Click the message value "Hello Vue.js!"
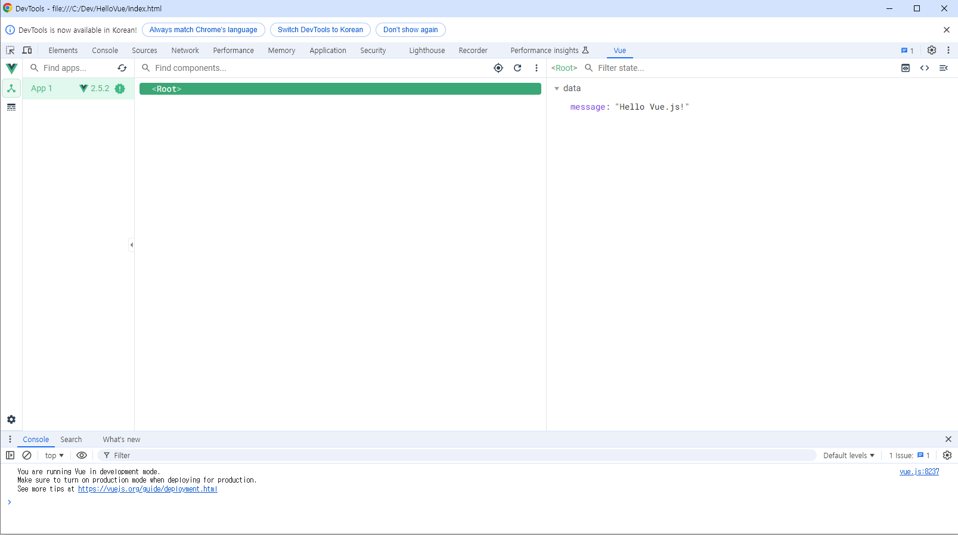Viewport: 958px width, 535px height. pos(652,107)
